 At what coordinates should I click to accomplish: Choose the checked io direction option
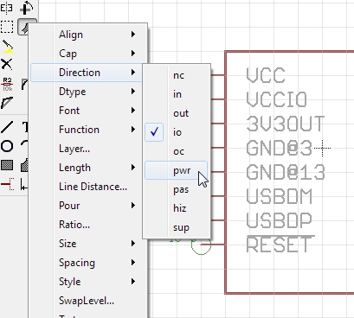tap(177, 132)
